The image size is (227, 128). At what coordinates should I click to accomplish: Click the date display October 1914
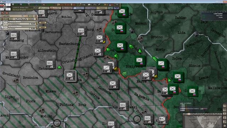pyautogui.click(x=21, y=7)
